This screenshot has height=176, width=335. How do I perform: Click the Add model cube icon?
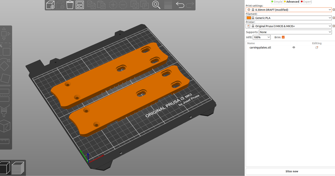click(x=51, y=5)
